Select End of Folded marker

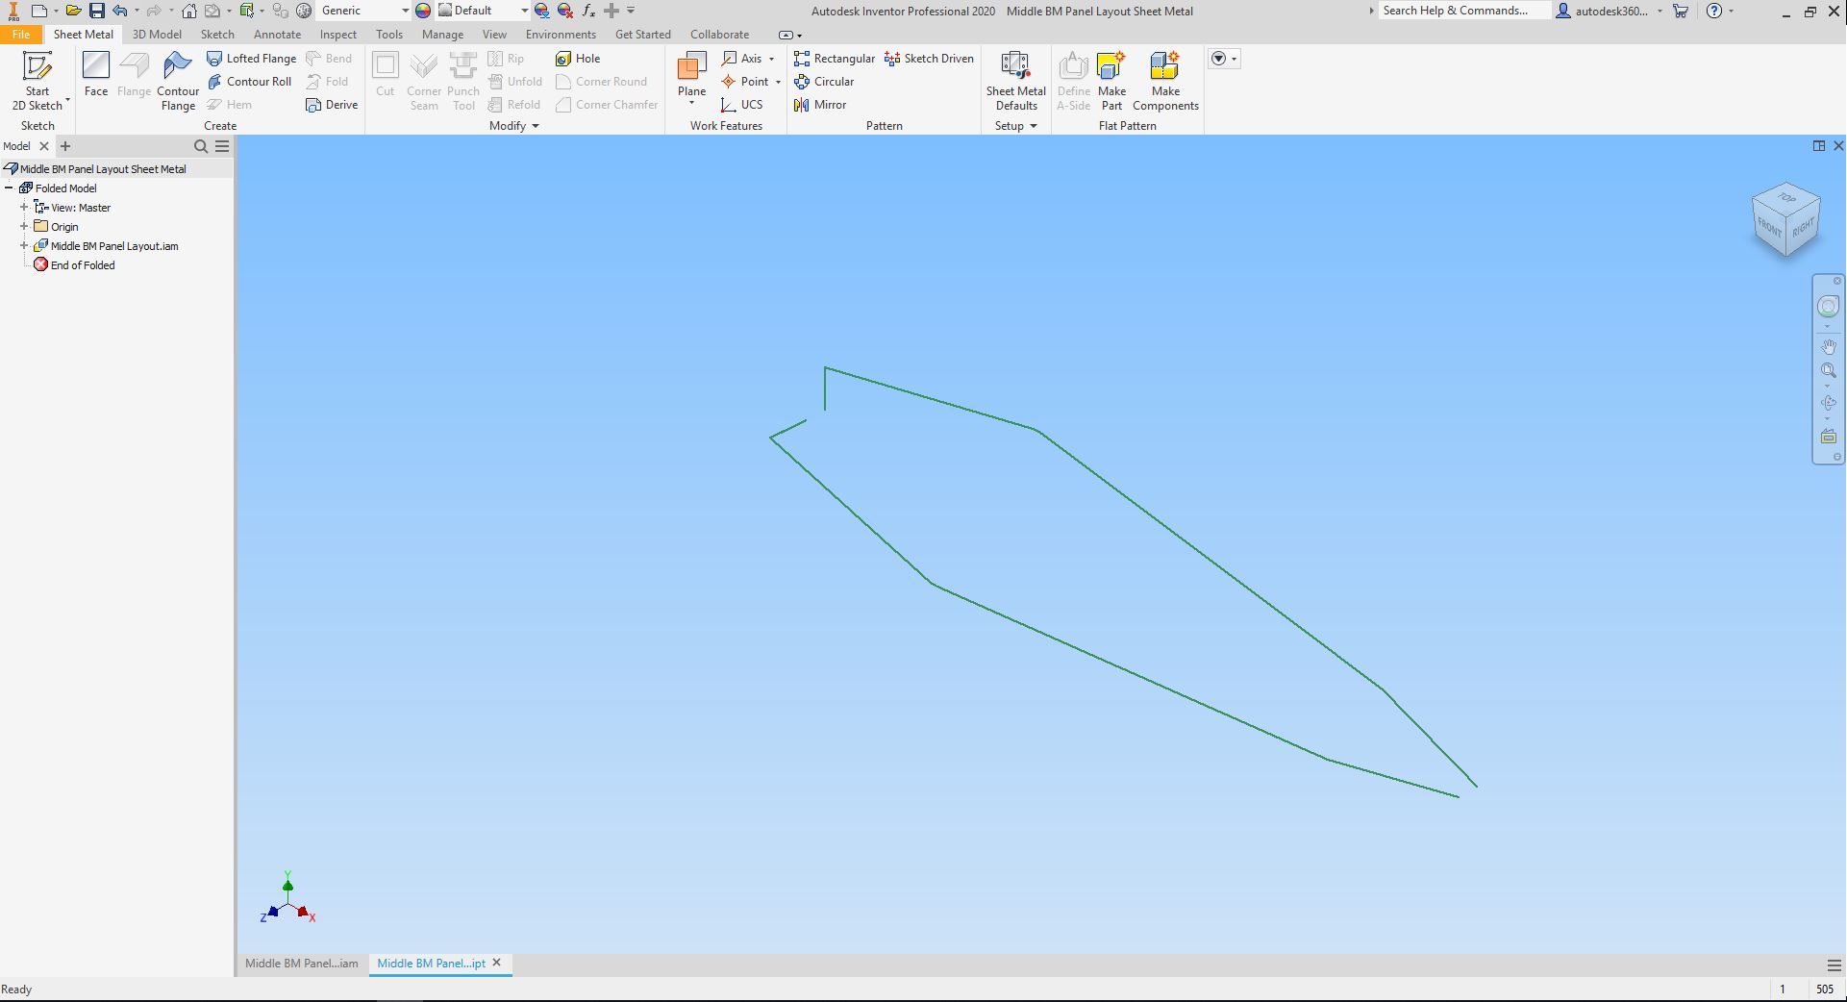coord(74,265)
